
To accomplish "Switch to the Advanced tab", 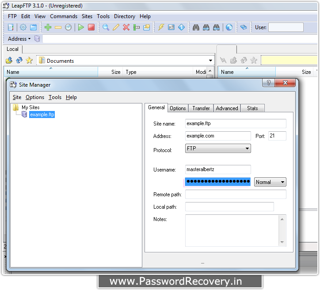I will pos(227,108).
